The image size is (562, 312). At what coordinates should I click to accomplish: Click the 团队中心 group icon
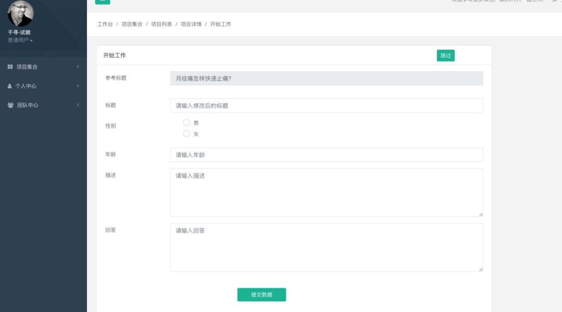pos(10,105)
